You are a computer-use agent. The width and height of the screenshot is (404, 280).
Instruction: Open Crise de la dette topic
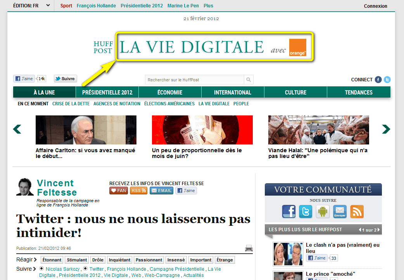coord(71,104)
